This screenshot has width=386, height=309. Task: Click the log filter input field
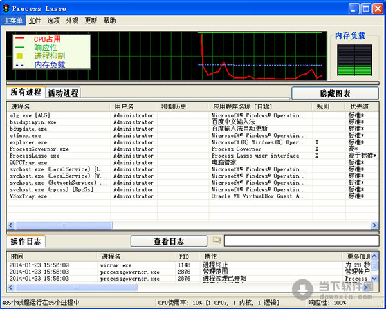tap(301, 241)
